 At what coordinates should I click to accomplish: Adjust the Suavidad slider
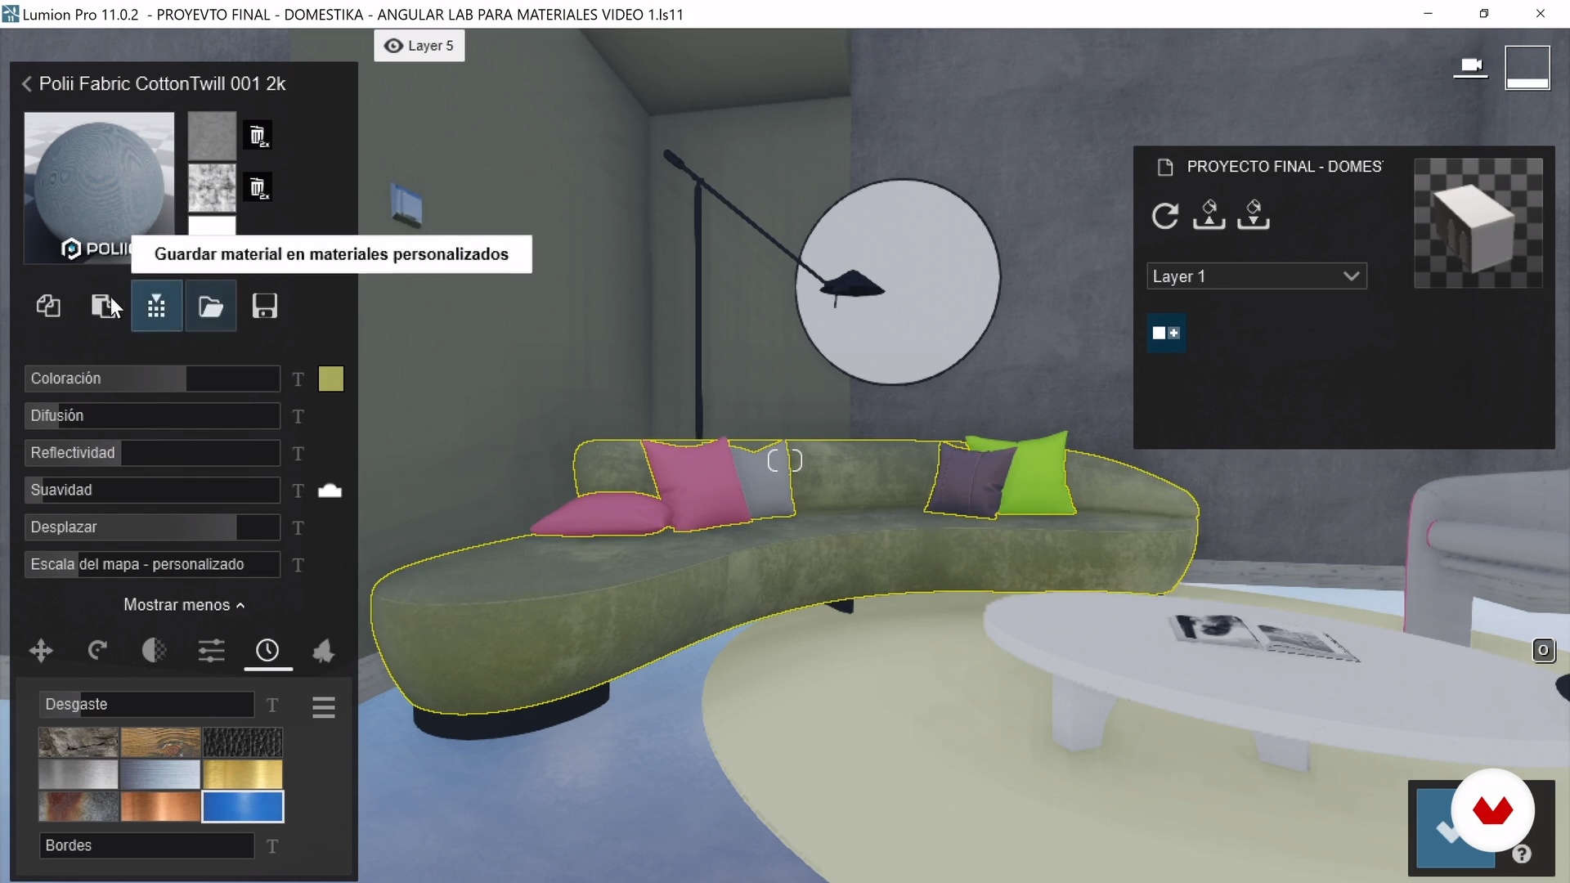click(152, 490)
